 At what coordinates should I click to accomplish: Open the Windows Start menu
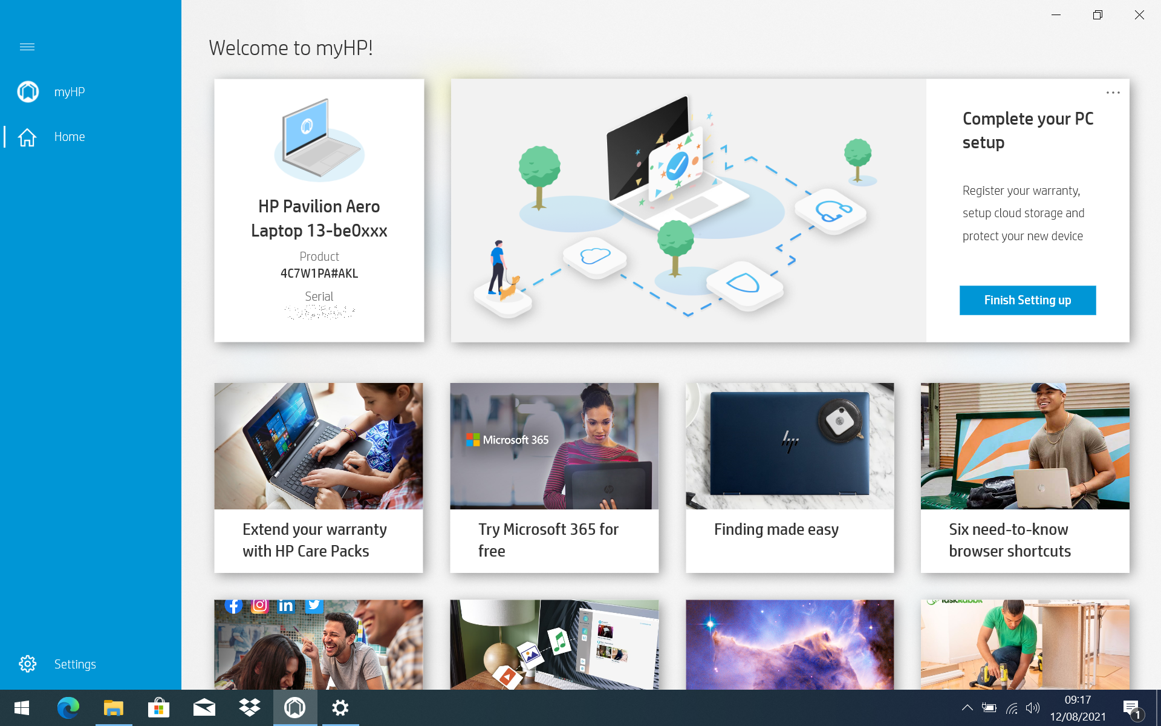(22, 708)
